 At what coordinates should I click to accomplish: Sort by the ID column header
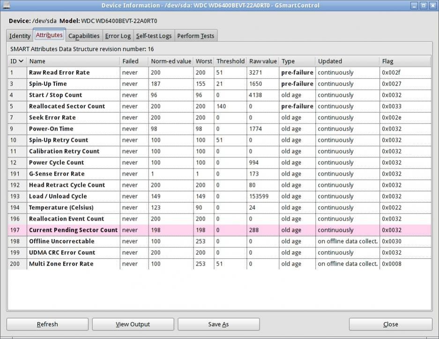17,61
